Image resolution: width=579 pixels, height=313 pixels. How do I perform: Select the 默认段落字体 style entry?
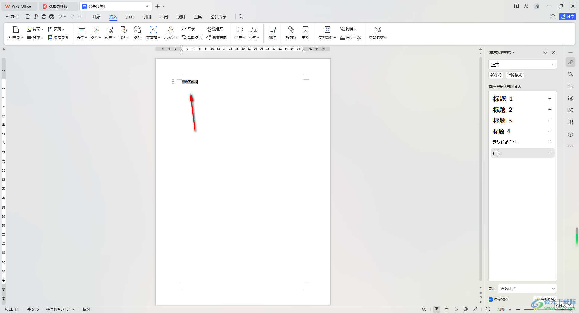point(523,142)
